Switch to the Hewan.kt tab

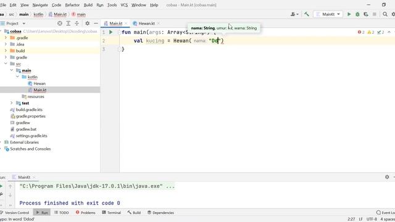147,23
